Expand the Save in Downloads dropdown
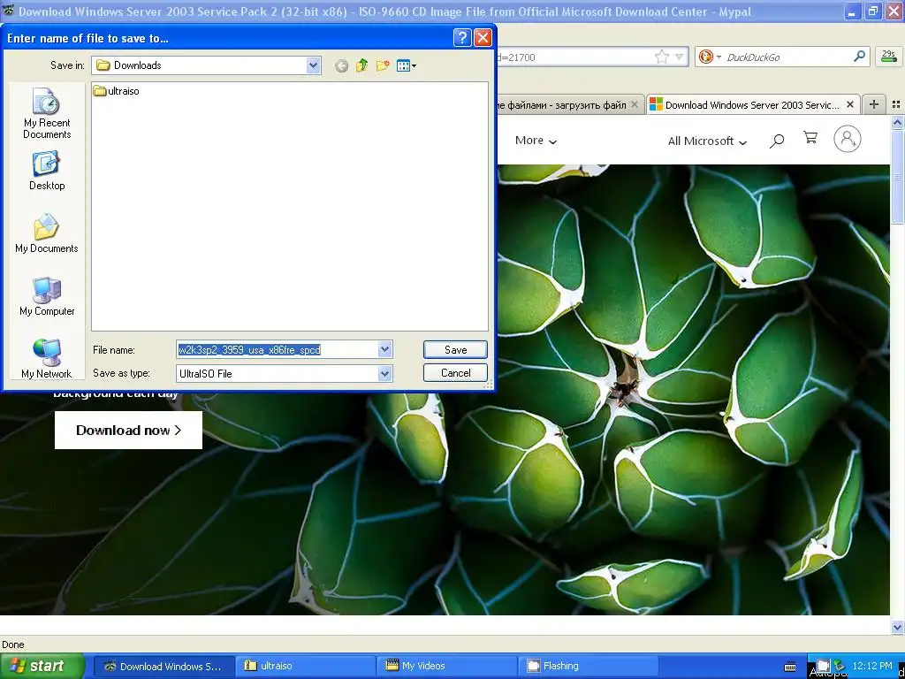The image size is (905, 679). [314, 65]
